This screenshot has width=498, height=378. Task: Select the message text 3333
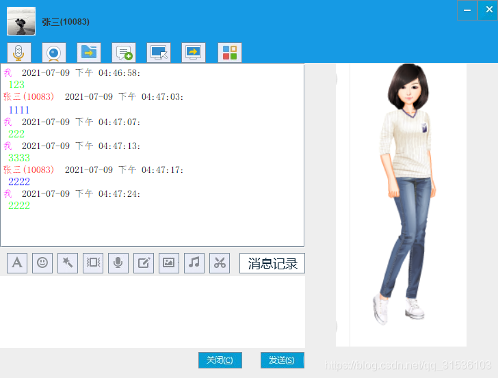19,158
